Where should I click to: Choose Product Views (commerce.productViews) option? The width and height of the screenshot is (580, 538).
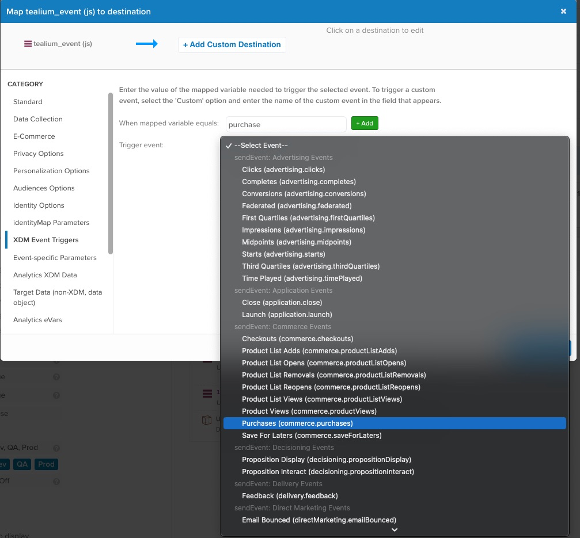coord(309,411)
